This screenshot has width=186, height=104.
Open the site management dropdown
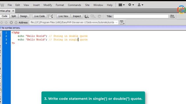point(140,5)
